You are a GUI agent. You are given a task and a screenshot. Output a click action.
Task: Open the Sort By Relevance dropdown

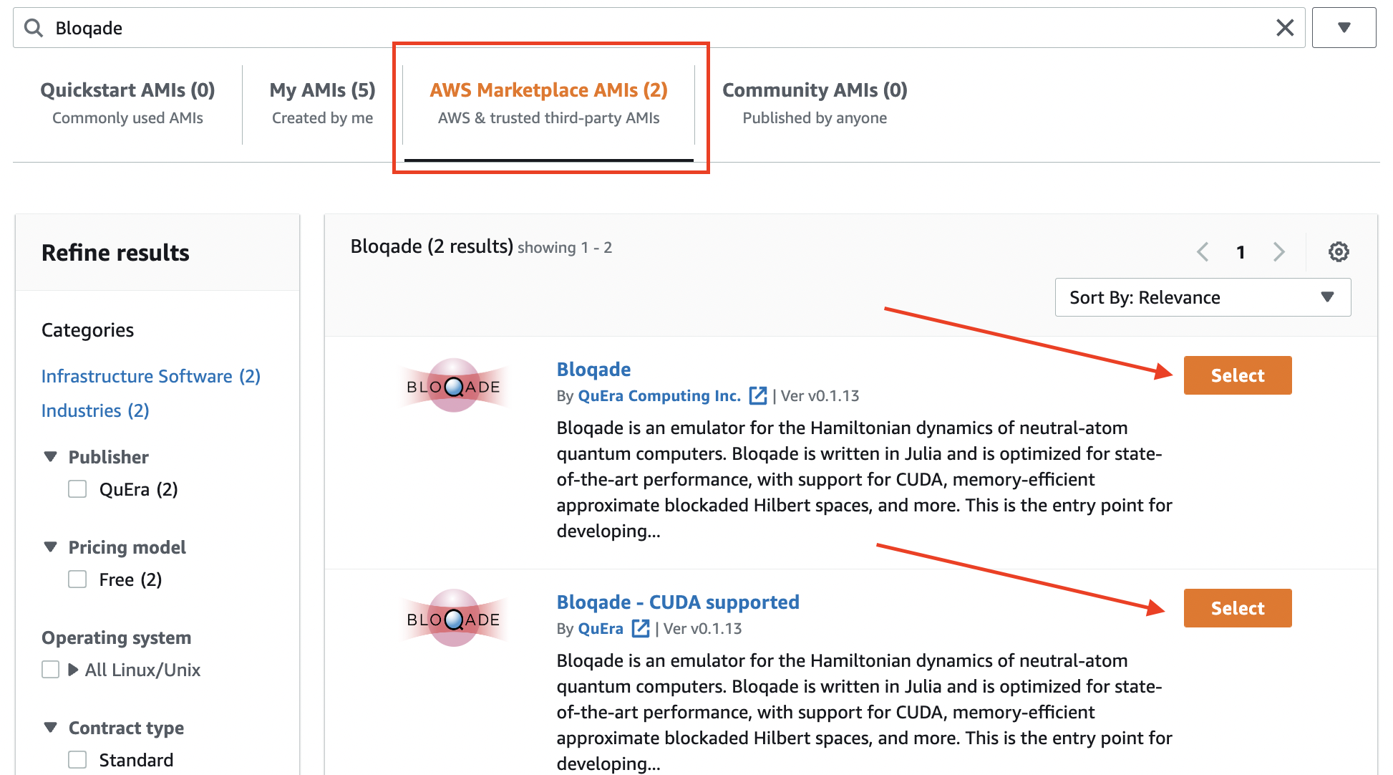(x=1203, y=297)
